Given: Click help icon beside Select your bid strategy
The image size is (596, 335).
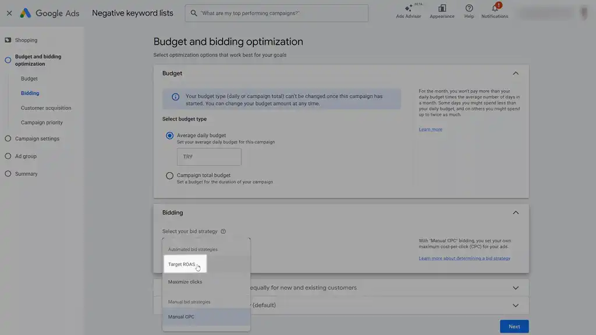Looking at the screenshot, I should 223,231.
